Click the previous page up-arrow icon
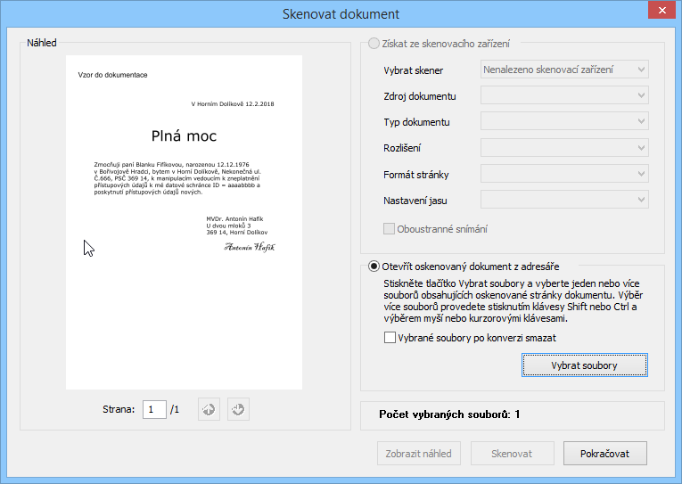The width and height of the screenshot is (682, 484). point(209,409)
